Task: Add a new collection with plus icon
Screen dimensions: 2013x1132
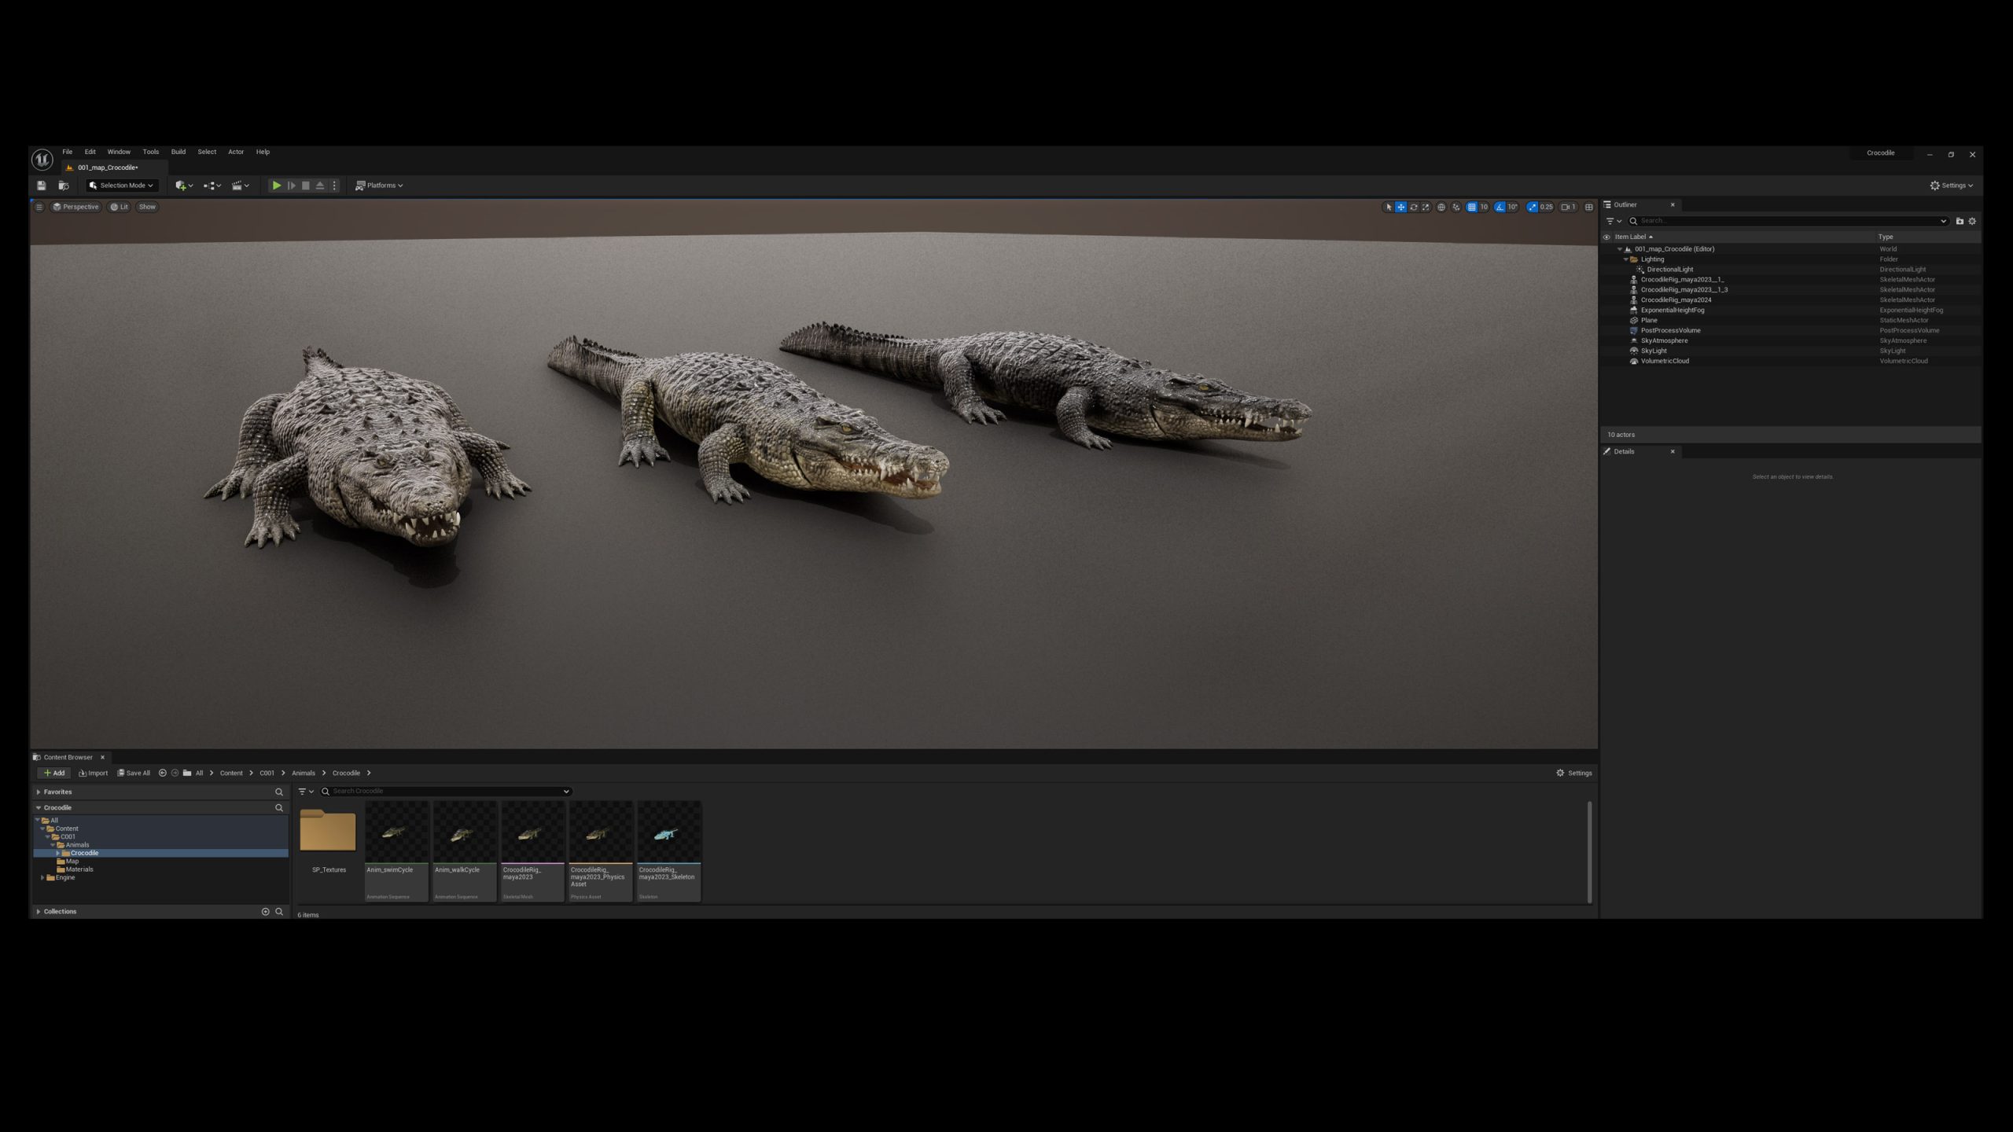Action: [265, 911]
